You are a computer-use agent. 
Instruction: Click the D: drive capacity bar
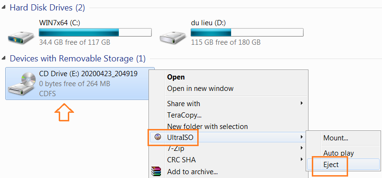pos(247,32)
